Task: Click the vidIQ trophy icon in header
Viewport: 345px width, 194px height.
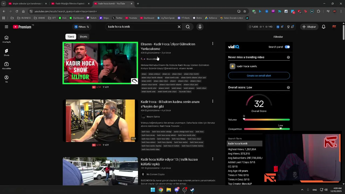Action: (288, 27)
